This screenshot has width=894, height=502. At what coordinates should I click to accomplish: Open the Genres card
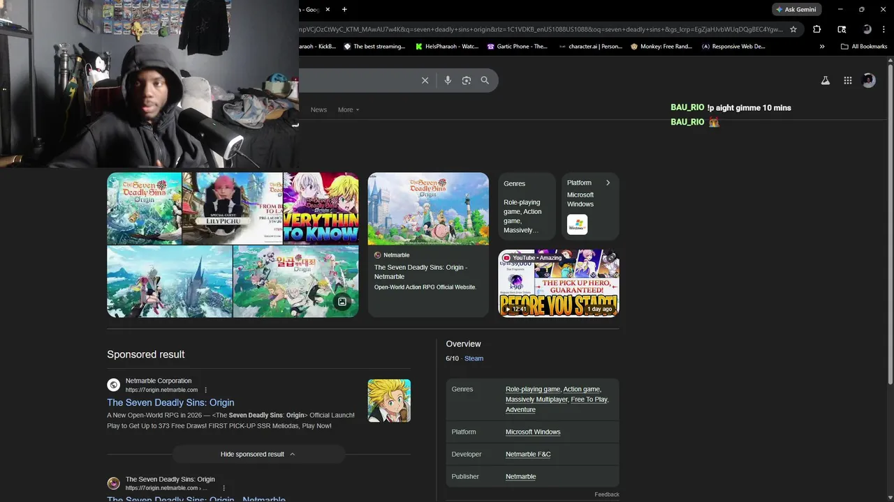[527, 206]
